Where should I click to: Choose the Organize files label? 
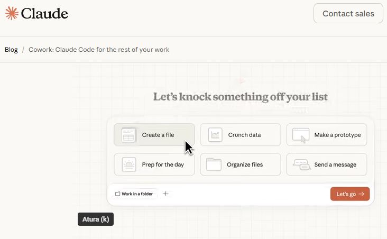(x=245, y=164)
